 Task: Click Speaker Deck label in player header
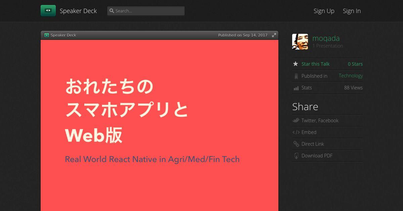pyautogui.click(x=63, y=35)
